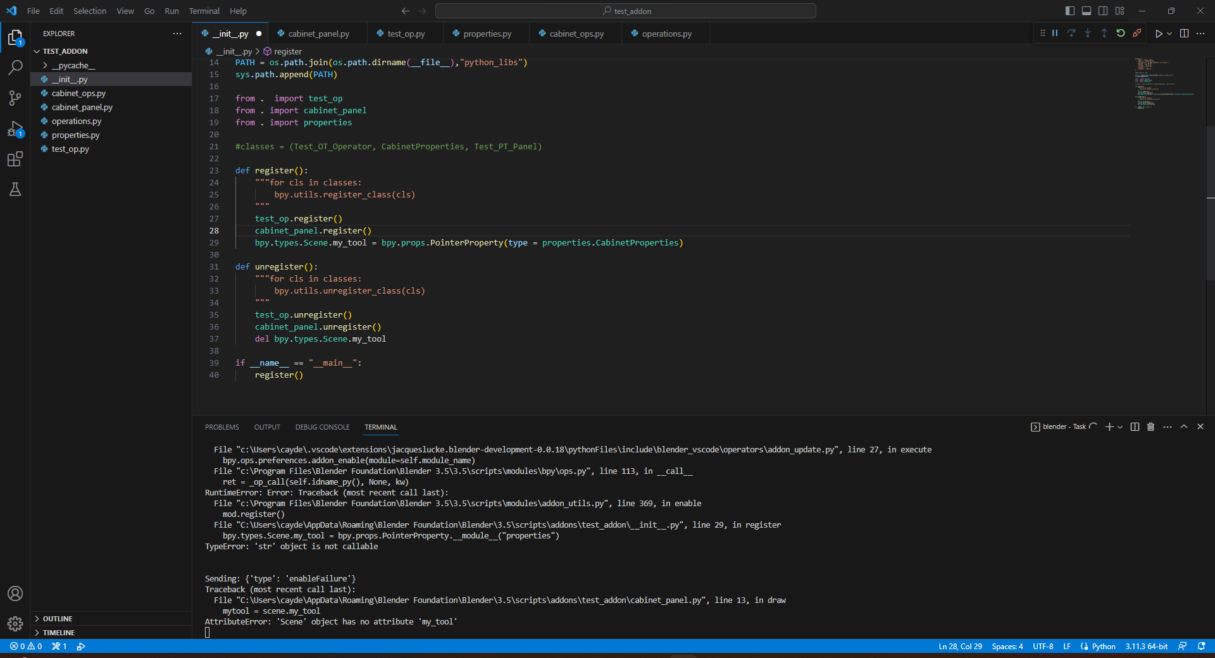Click the debug Step Over button
The image size is (1215, 658).
tap(1071, 34)
